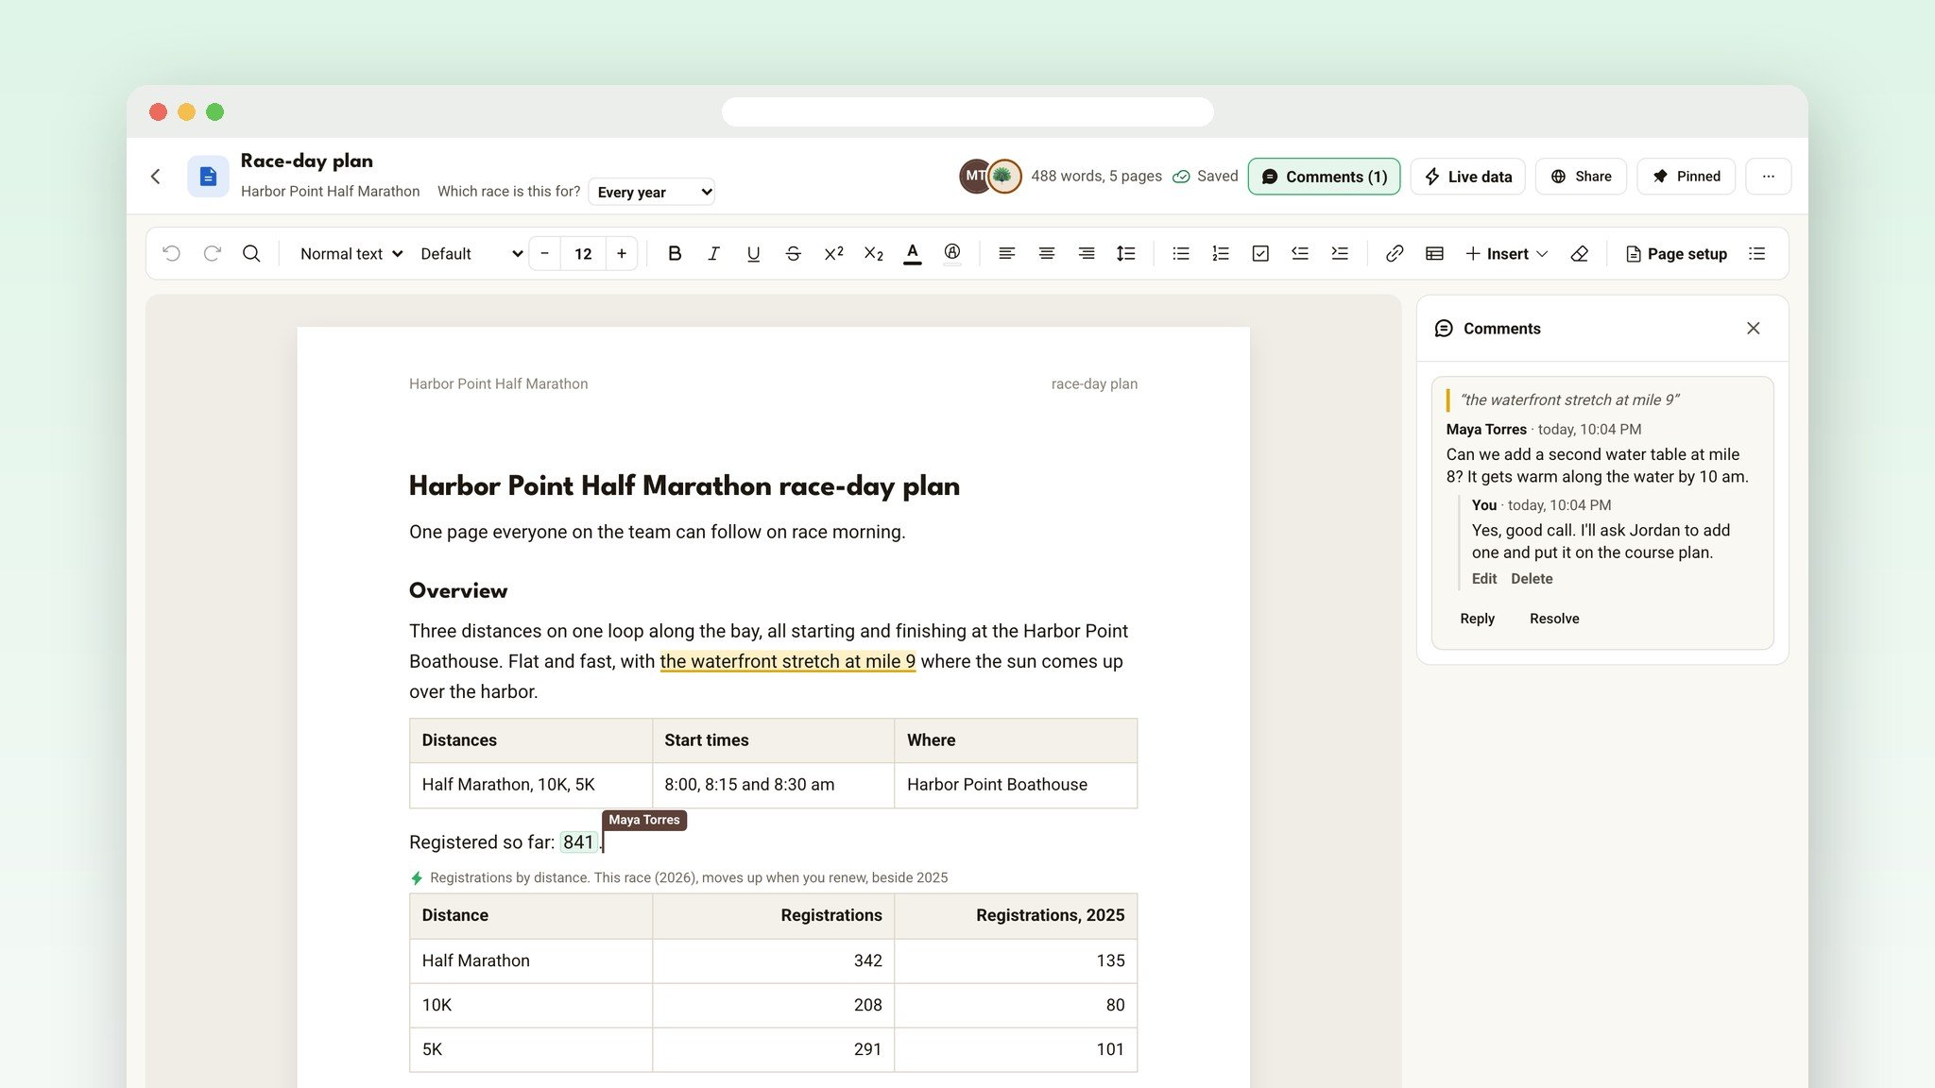Open Page setup
Screen dimensions: 1935x1088
click(1677, 253)
